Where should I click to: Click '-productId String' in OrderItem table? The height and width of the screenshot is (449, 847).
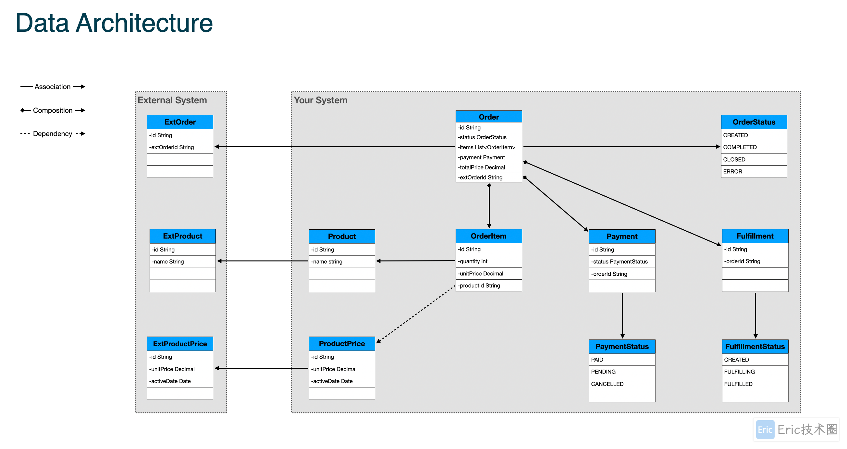pos(489,285)
